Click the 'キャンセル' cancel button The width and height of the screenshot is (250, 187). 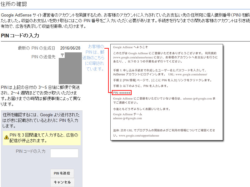tap(62, 182)
